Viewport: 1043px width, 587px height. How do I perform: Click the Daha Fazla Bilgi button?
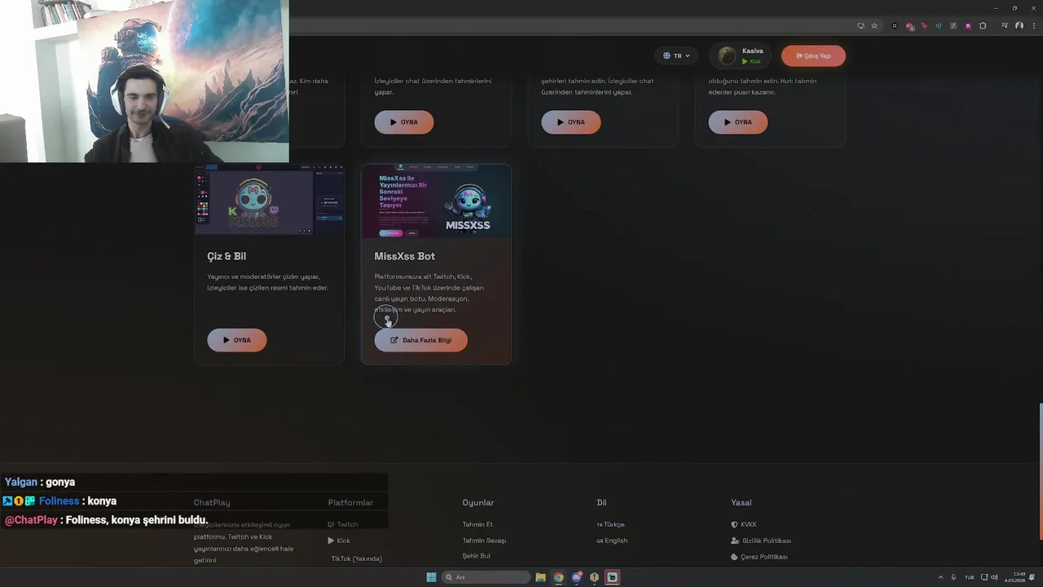[x=420, y=340]
